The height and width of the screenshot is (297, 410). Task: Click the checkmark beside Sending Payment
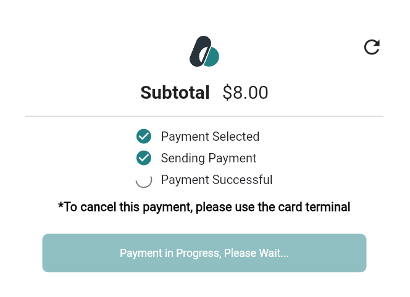[144, 158]
